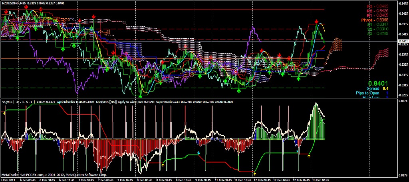This screenshot has height=182, width=409.
Task: Select the Pivot 0.8368 label
Action: click(375, 20)
